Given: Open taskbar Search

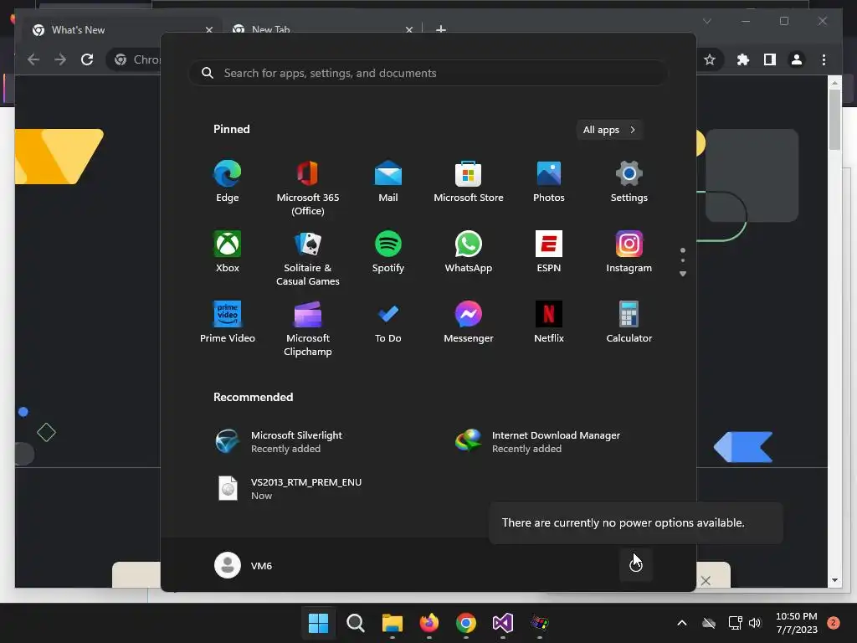Looking at the screenshot, I should click(355, 623).
